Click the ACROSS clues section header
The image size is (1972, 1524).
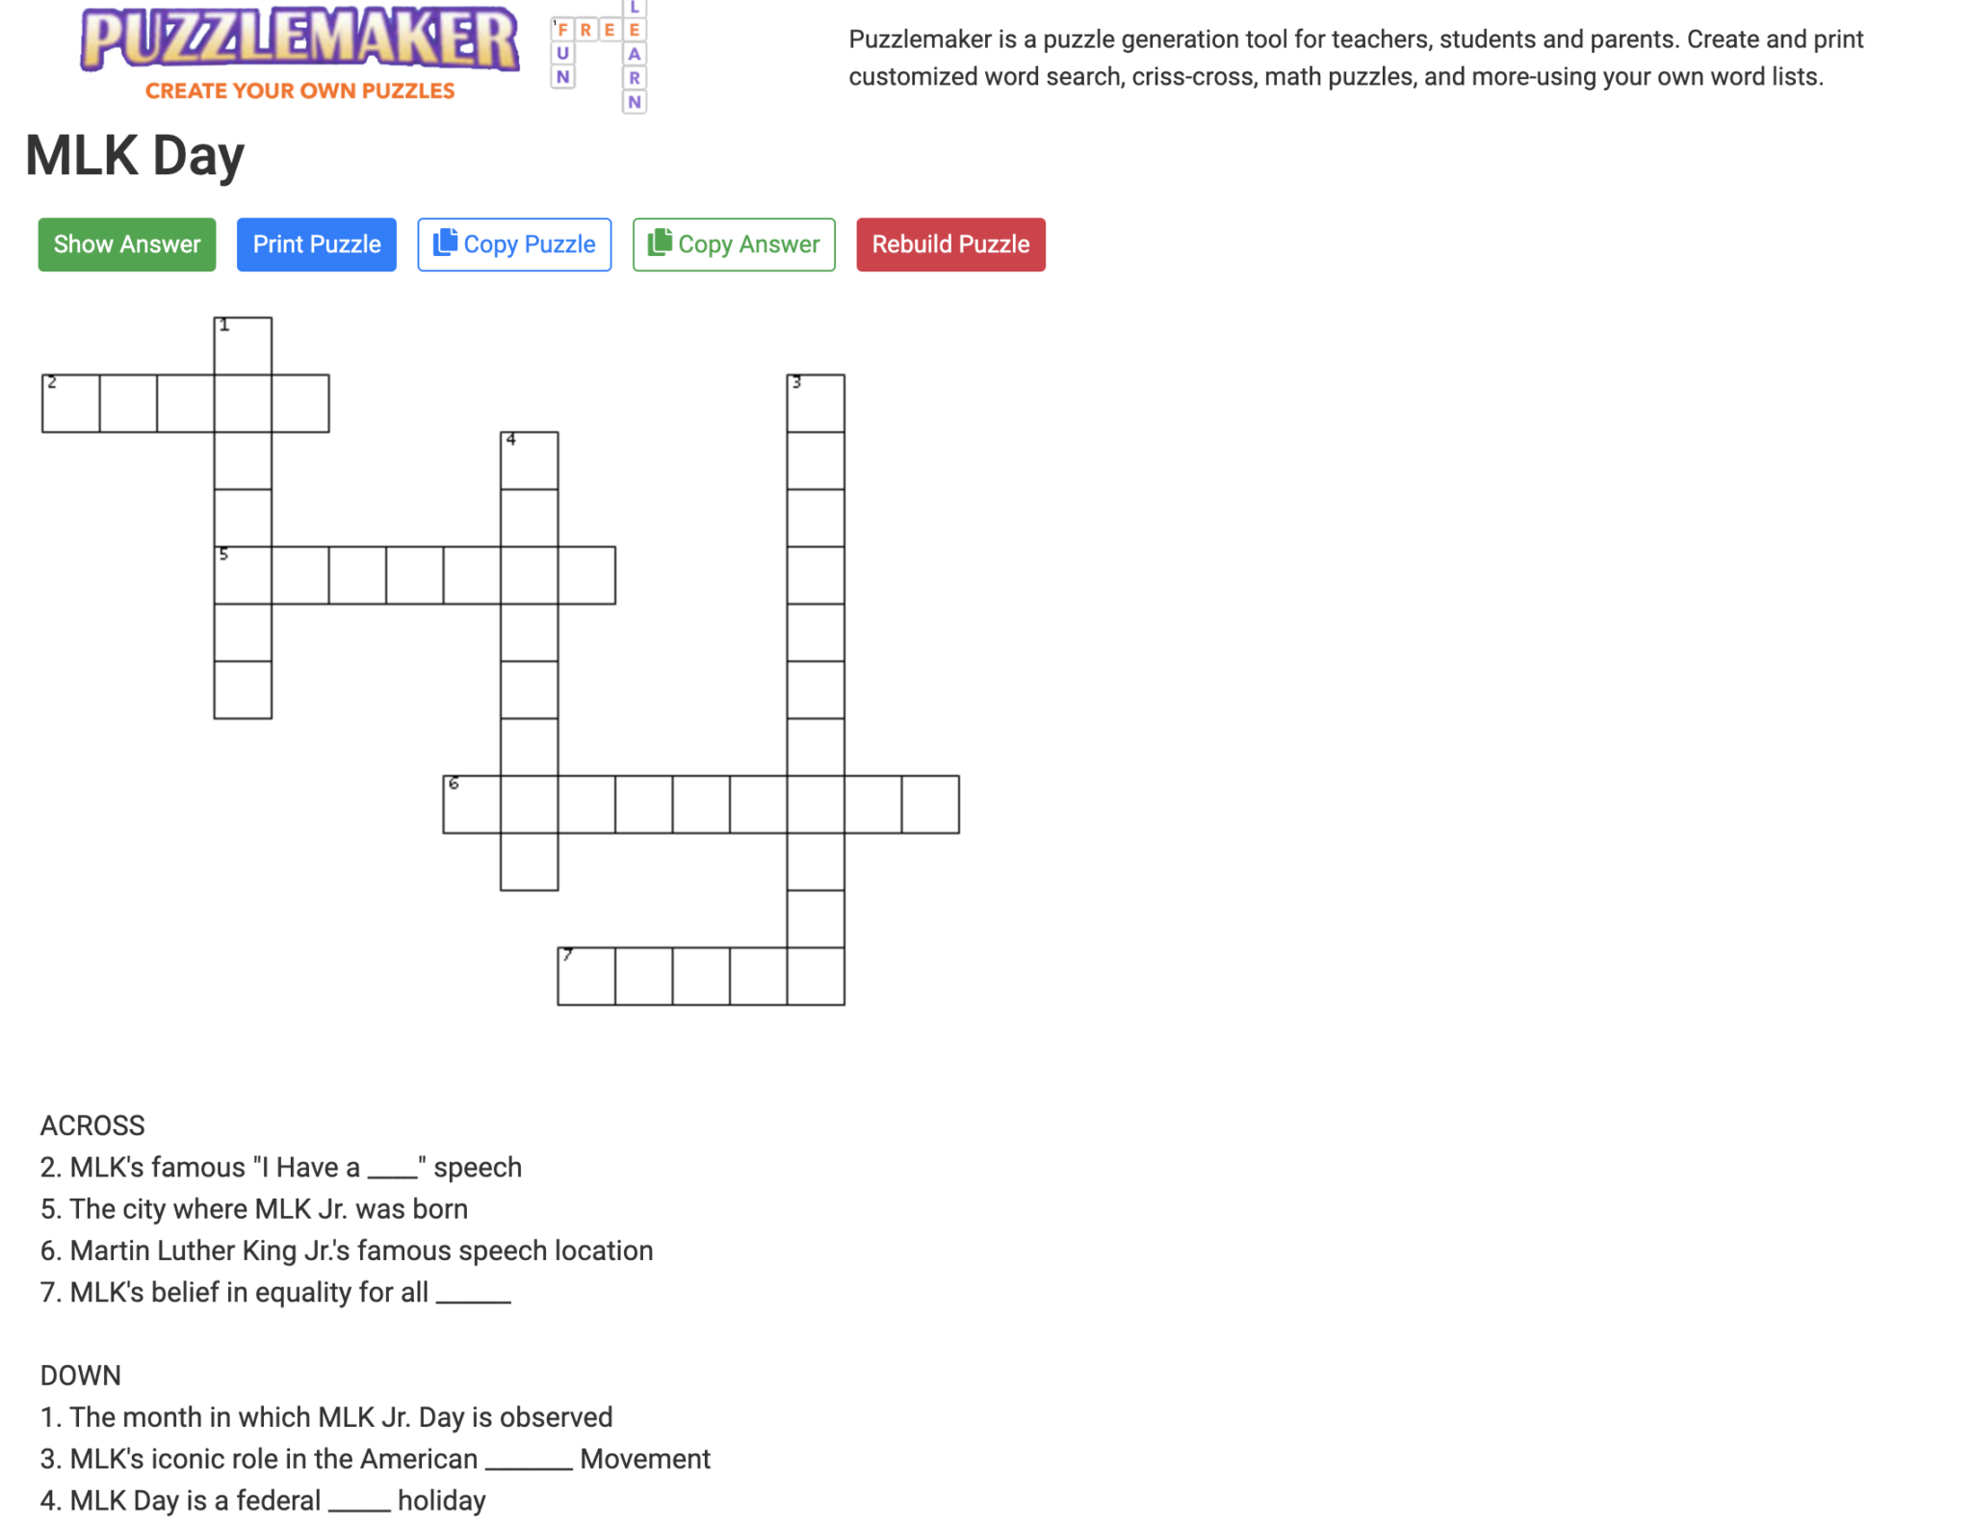91,1125
